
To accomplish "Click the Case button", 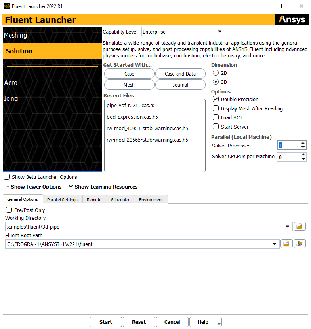I will pyautogui.click(x=129, y=74).
